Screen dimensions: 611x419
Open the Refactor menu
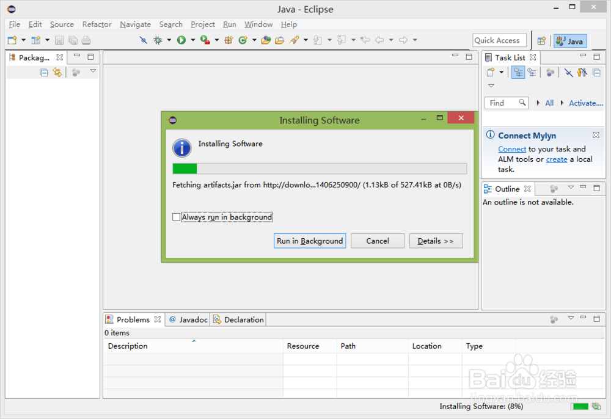coord(97,24)
